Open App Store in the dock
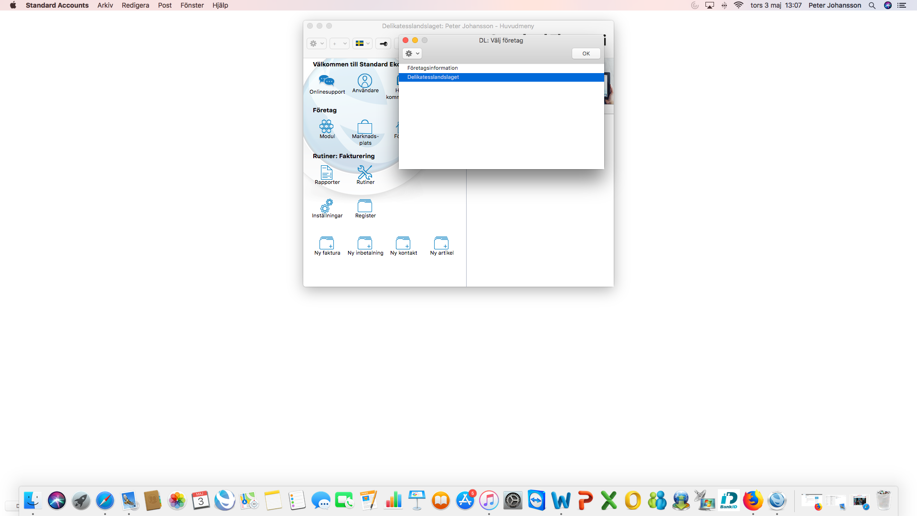917x516 pixels. pyautogui.click(x=465, y=500)
